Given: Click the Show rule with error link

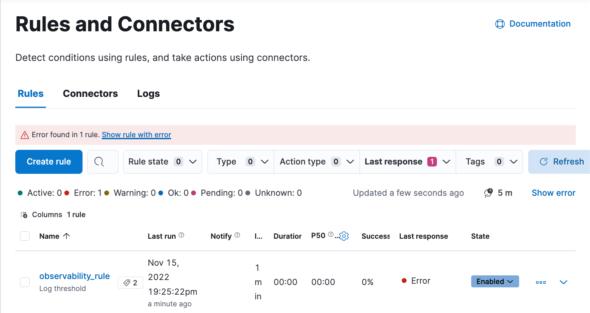Looking at the screenshot, I should [x=136, y=135].
